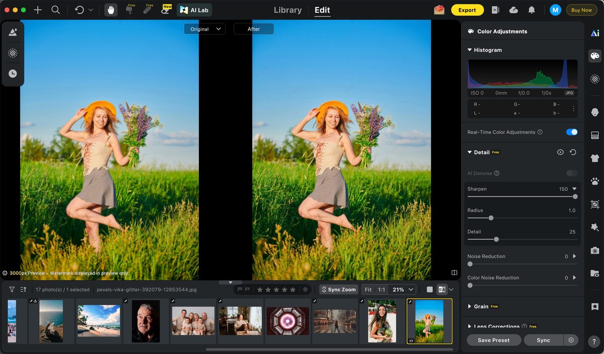
Task: Open the AI tools panel icon
Action: (x=595, y=33)
